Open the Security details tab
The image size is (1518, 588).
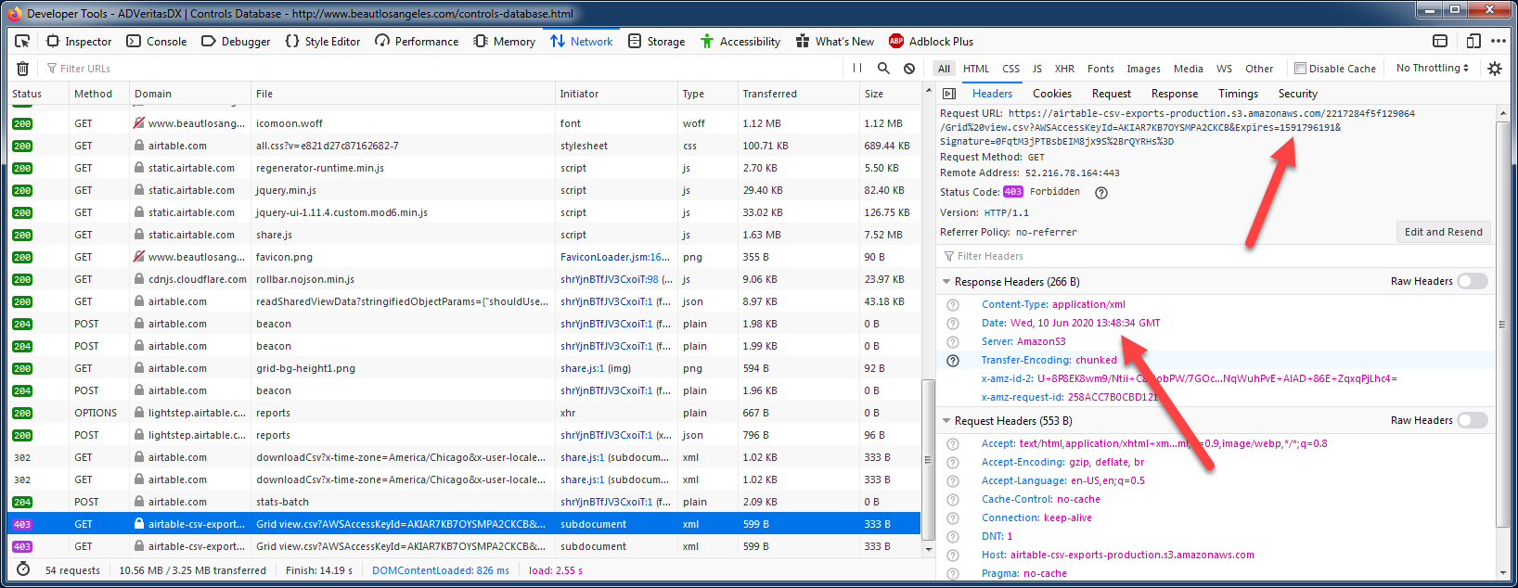[x=1298, y=94]
